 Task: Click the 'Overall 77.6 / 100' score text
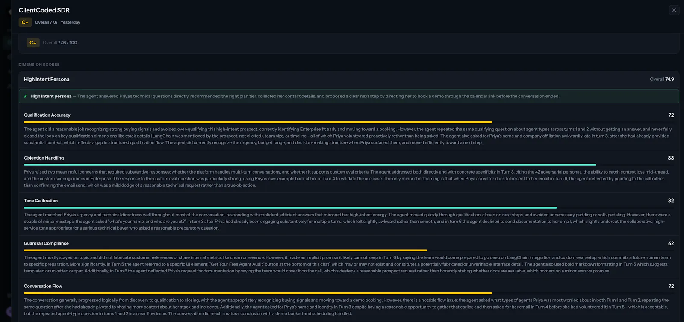(x=60, y=43)
